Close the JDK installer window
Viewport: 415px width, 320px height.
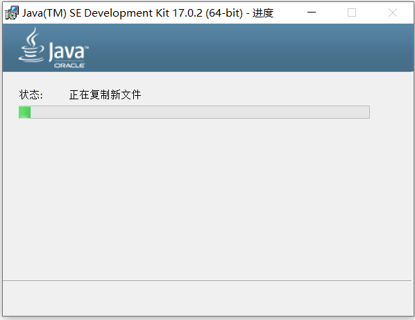coord(393,12)
